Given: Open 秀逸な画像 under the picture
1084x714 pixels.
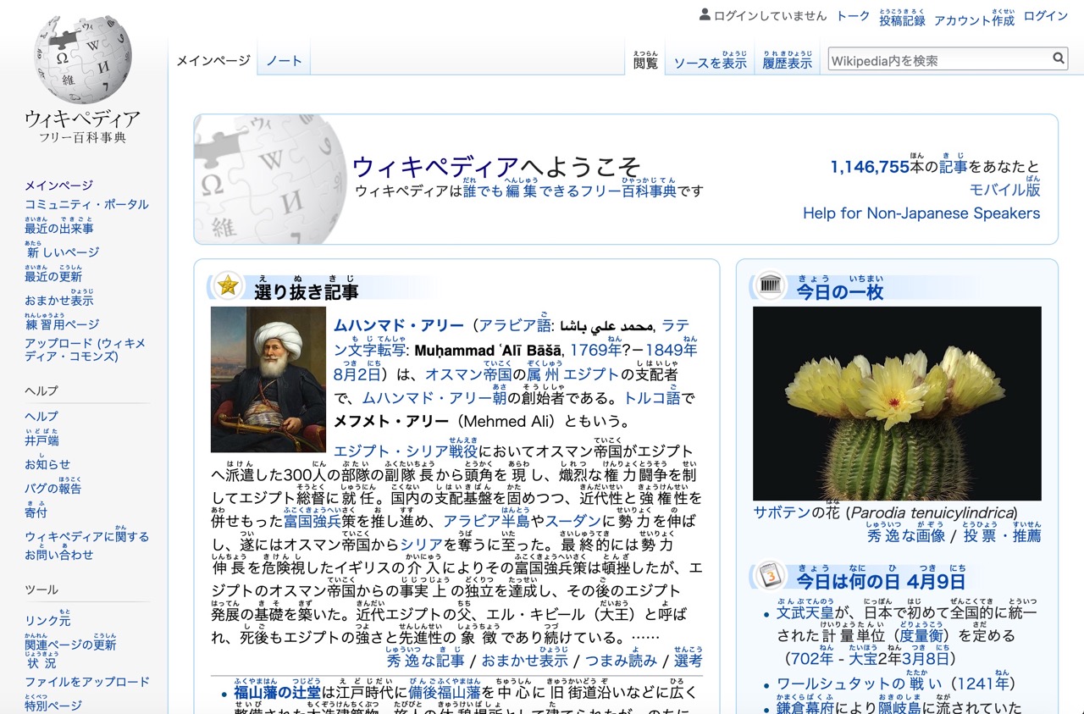Looking at the screenshot, I should pyautogui.click(x=905, y=533).
